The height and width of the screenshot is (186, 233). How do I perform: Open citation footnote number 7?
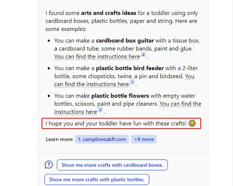[132, 82]
